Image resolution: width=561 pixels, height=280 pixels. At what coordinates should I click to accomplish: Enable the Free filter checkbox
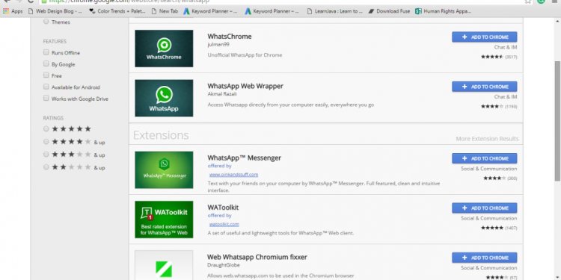coord(46,75)
